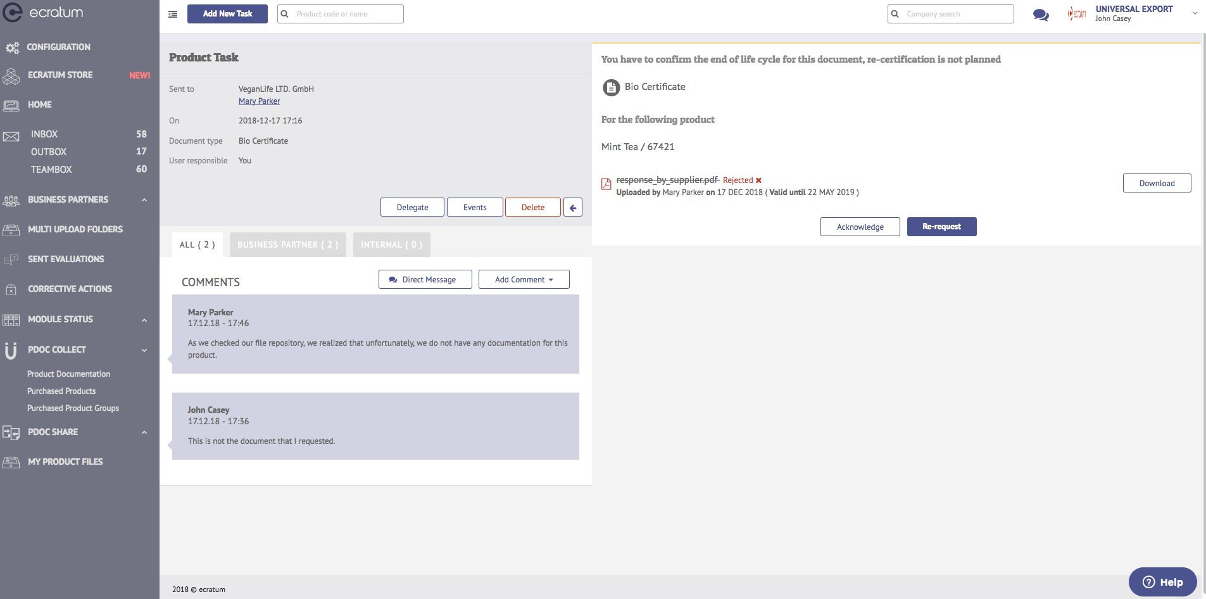Click the Acknowledge button
Screen dimensions: 1206x599
860,227
